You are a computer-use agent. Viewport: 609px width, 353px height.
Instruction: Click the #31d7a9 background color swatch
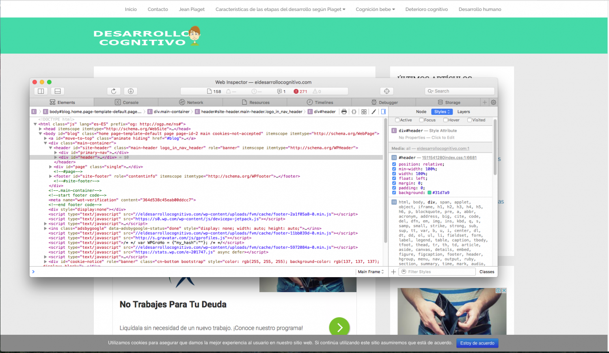430,193
